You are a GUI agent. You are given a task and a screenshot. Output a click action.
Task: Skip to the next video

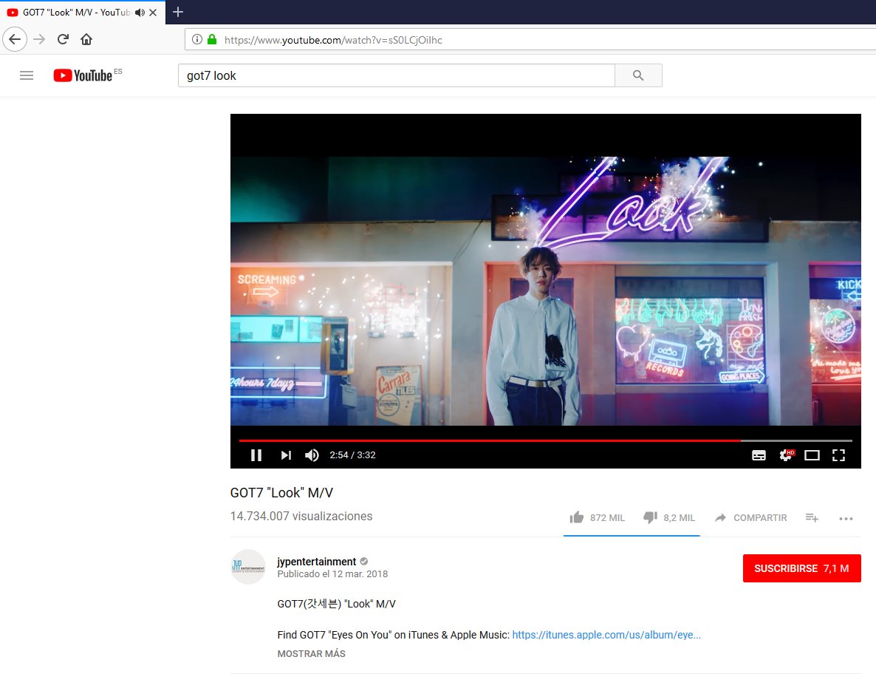286,455
